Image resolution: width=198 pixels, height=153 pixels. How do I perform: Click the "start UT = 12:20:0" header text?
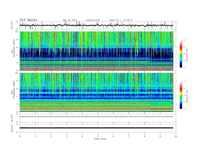tap(121, 20)
